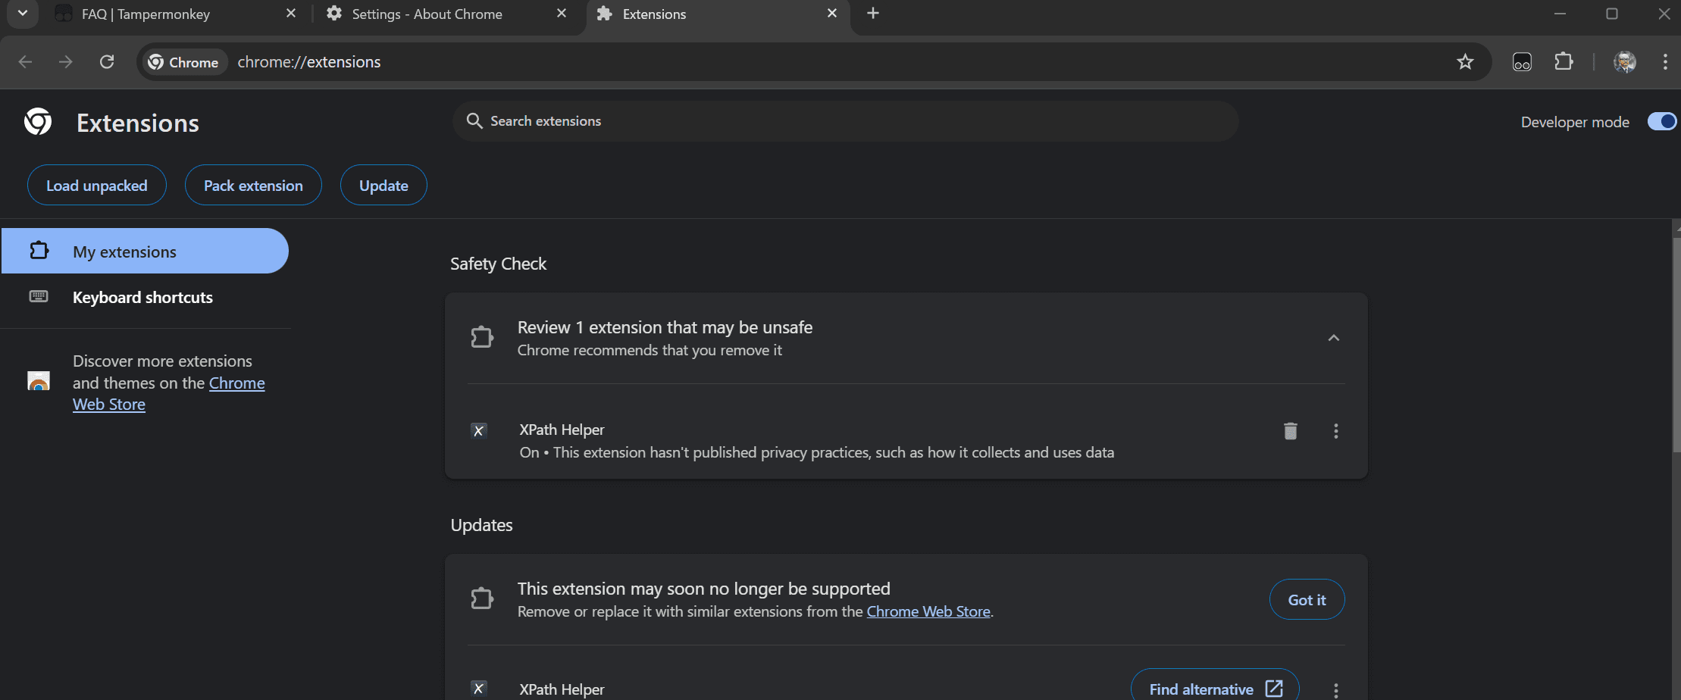
Task: Open the Extensions puzzle icon in the toolbar
Action: pyautogui.click(x=1564, y=62)
